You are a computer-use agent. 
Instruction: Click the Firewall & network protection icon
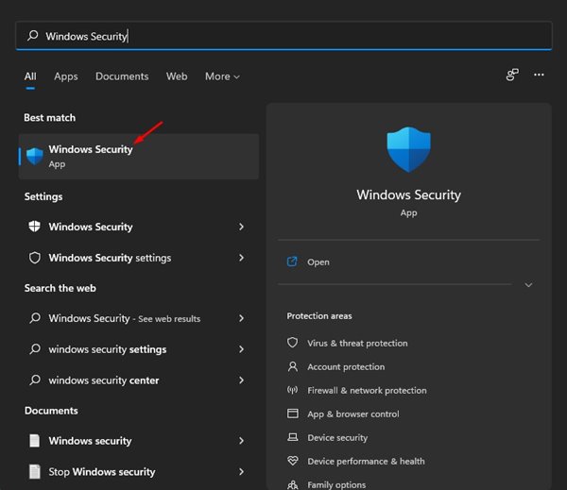click(x=292, y=391)
